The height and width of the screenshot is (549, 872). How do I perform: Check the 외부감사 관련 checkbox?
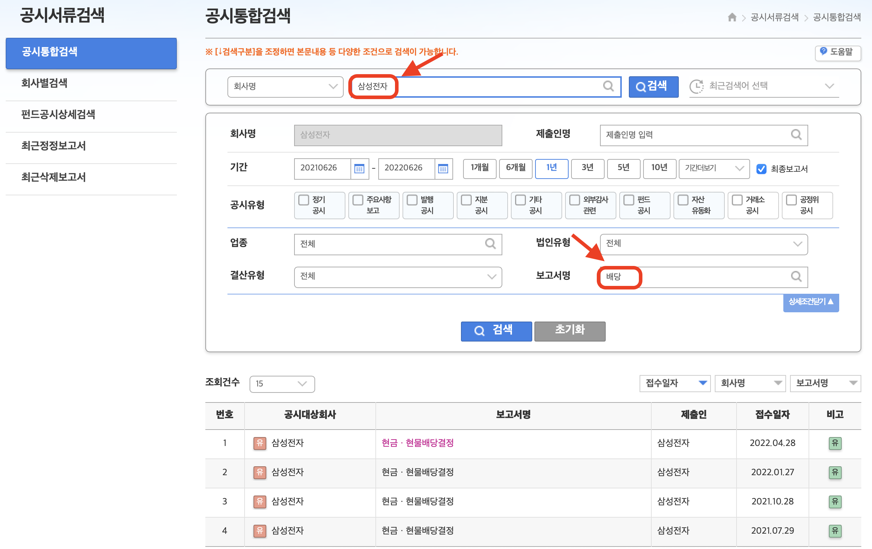(574, 200)
